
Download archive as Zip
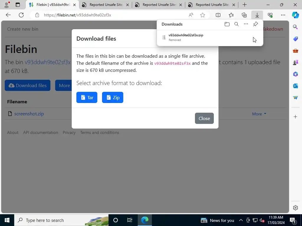pos(113,97)
